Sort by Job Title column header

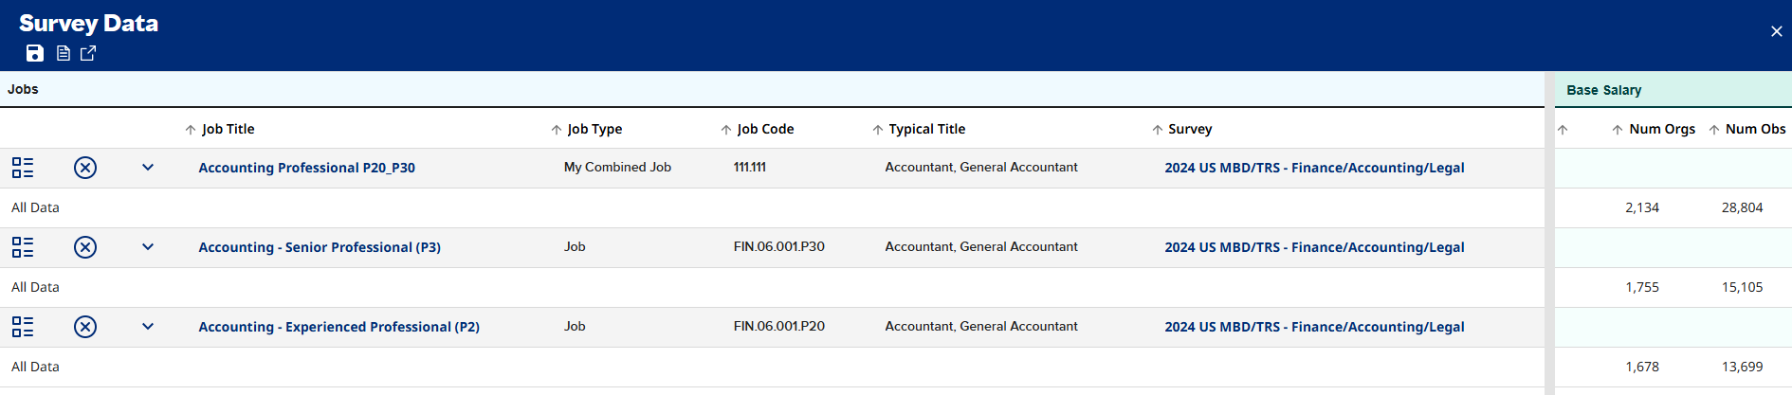(228, 129)
